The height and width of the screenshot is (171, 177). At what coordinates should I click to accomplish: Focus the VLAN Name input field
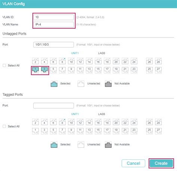click(53, 24)
